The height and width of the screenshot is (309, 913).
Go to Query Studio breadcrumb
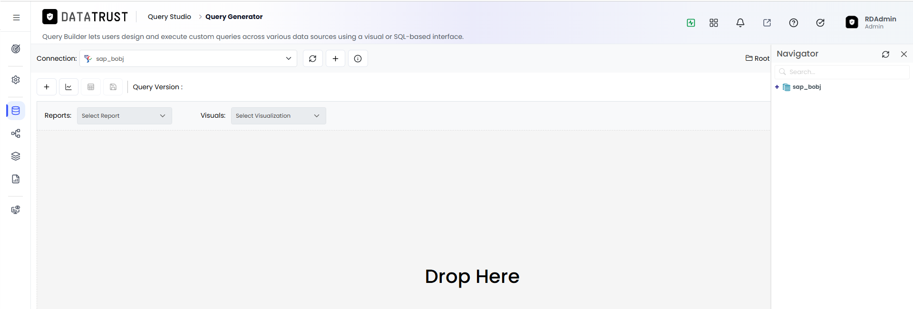click(169, 17)
